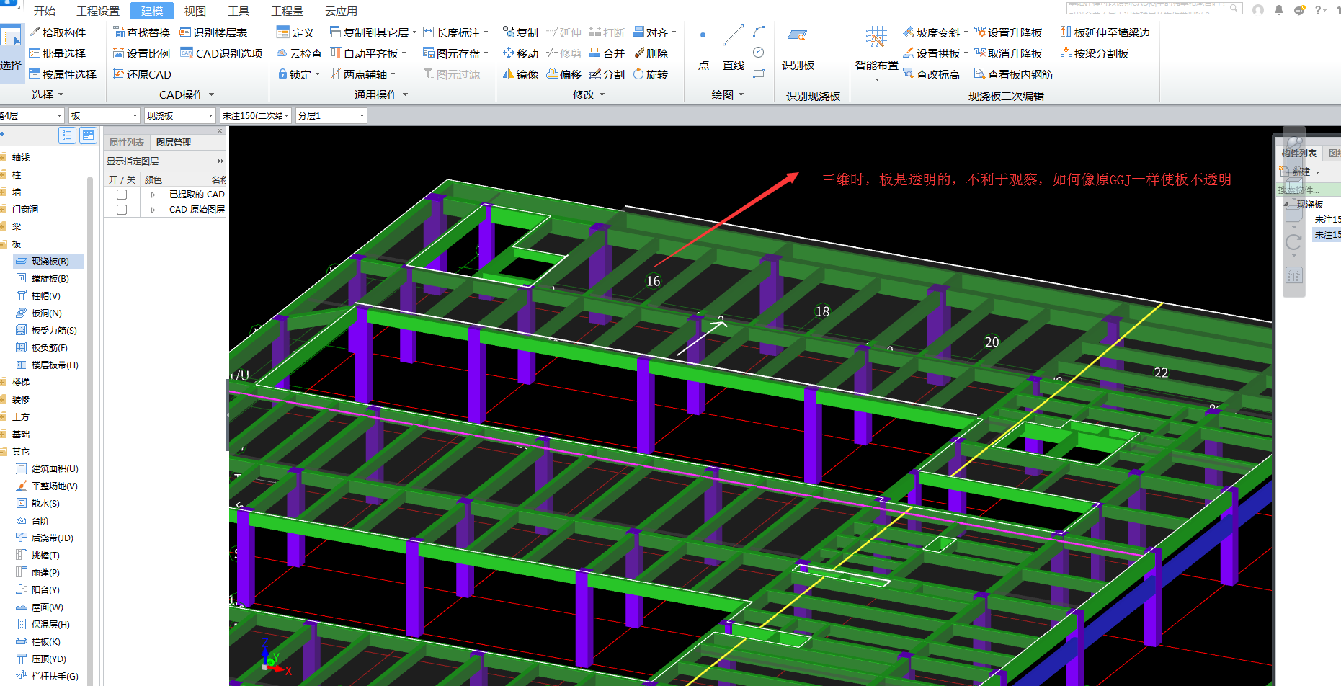Choose 按属性选择 select by property

pyautogui.click(x=63, y=74)
